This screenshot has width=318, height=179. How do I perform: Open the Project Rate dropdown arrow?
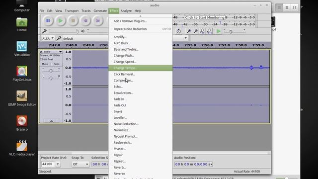pos(58,164)
